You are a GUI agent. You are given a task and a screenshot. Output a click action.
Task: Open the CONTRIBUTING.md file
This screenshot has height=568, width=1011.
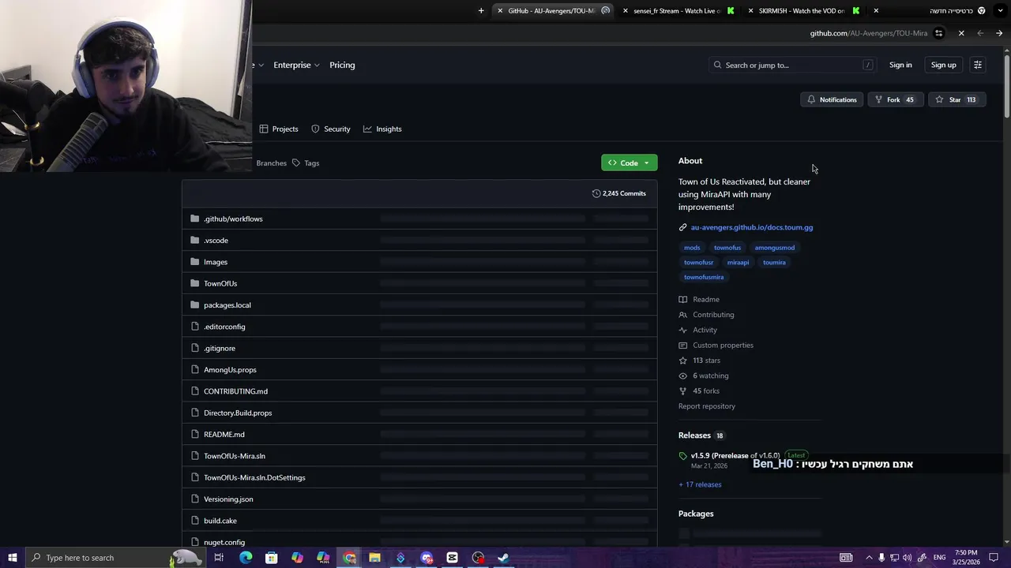point(235,391)
